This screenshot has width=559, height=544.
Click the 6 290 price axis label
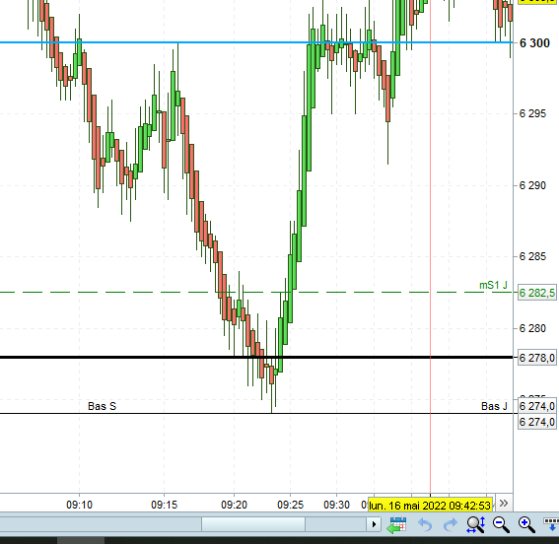(532, 185)
